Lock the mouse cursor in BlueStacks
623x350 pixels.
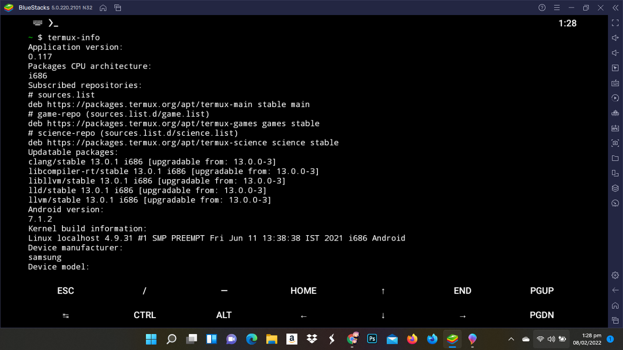[x=615, y=68]
